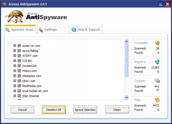Screen dimensions: 172x124
Task: Expand the Stat.Onestat tree node
Action: [x=15, y=96]
